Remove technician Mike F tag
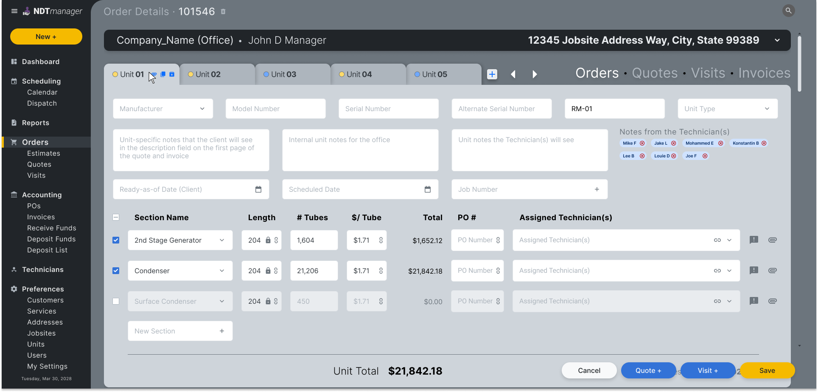This screenshot has width=818, height=392. (x=642, y=143)
